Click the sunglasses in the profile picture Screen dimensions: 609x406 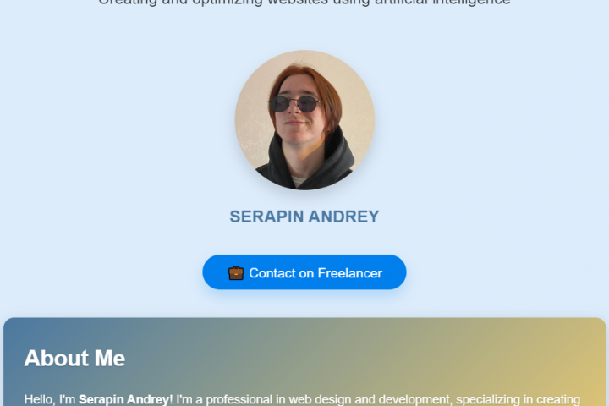pyautogui.click(x=296, y=104)
